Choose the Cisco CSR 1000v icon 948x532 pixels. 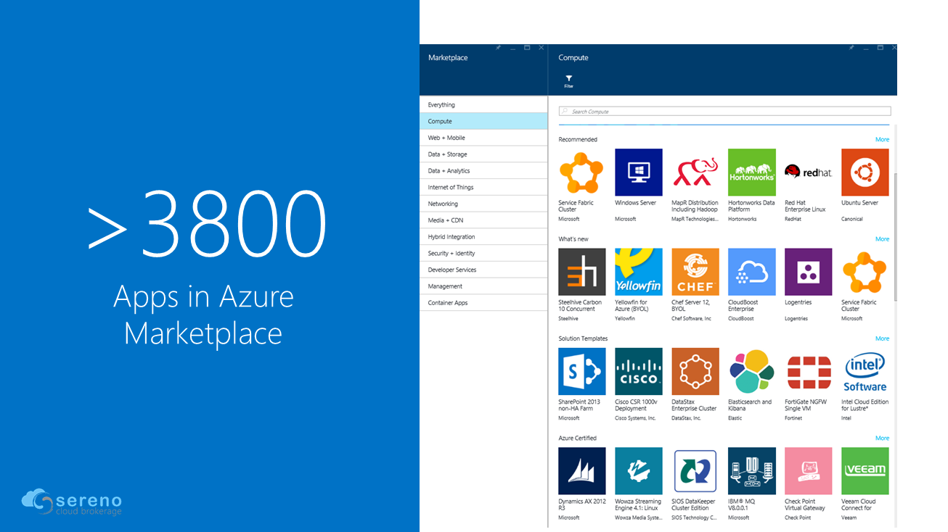(x=638, y=371)
